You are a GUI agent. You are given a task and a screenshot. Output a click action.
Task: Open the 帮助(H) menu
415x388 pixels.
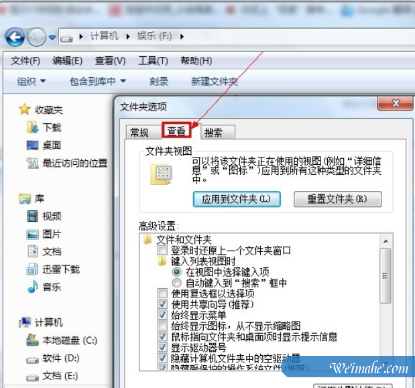(x=196, y=61)
